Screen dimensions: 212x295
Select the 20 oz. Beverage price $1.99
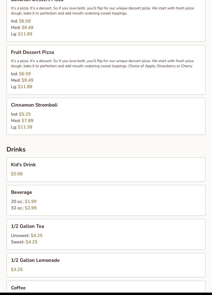click(x=31, y=202)
